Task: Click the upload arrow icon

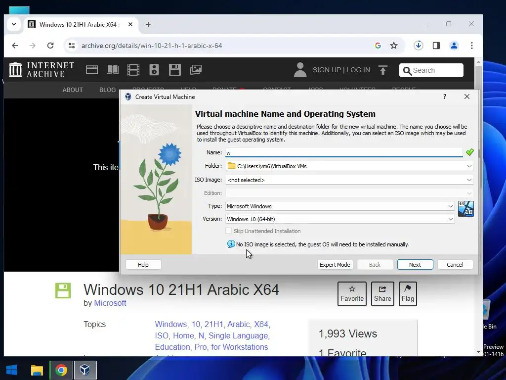Action: tap(383, 70)
